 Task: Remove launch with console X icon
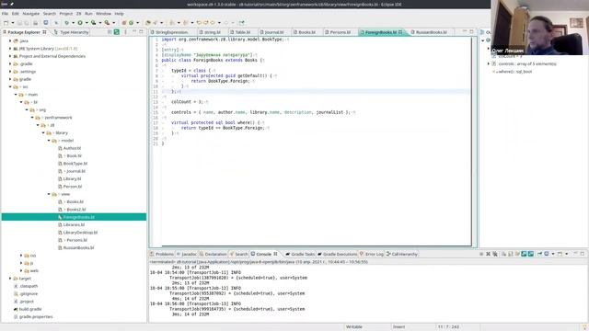pyautogui.click(x=488, y=254)
